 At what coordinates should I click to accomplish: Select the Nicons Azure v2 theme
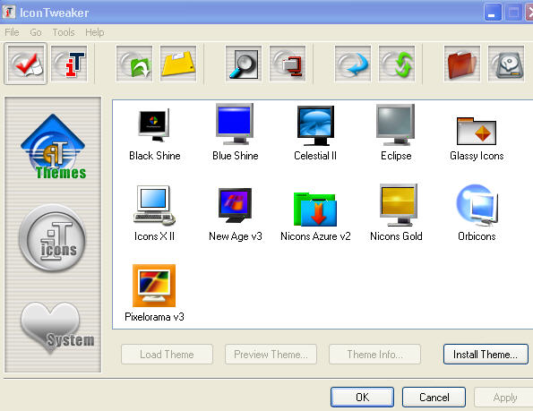tap(315, 217)
